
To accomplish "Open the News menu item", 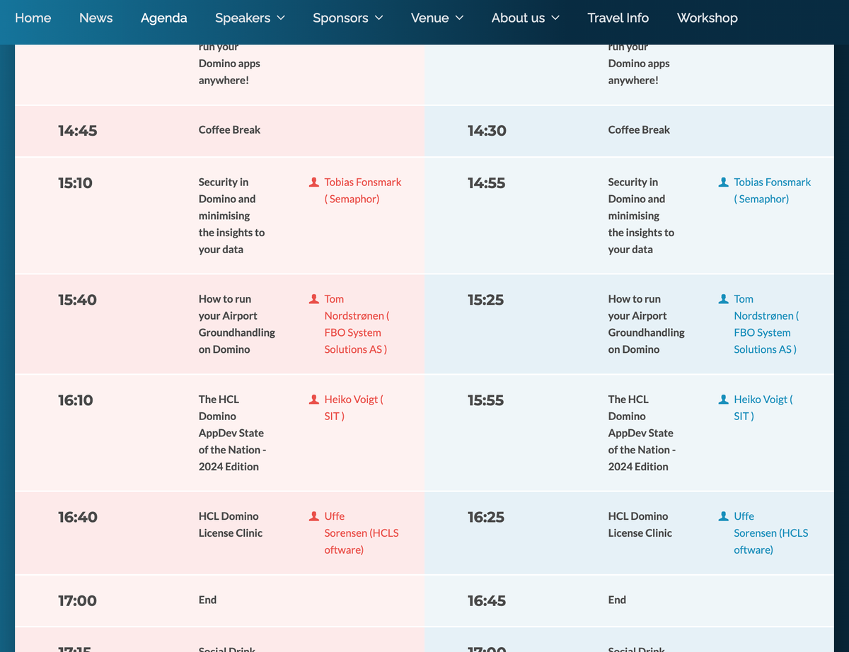I will 96,18.
